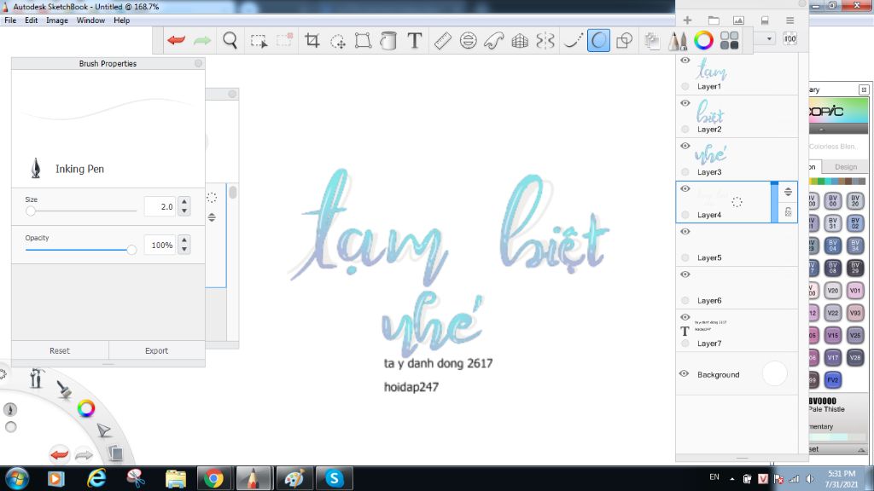
Task: Select the Flood Fill bucket tool
Action: pyautogui.click(x=388, y=40)
